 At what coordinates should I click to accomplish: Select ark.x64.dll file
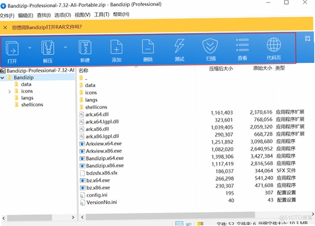(x=97, y=114)
